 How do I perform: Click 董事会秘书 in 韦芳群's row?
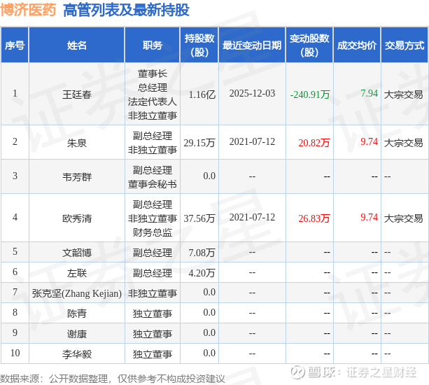click(153, 184)
